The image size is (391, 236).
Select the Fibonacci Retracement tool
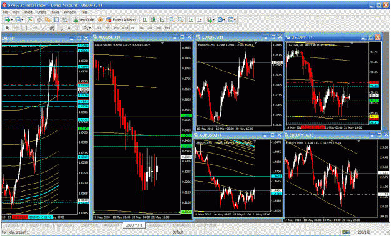(61, 28)
